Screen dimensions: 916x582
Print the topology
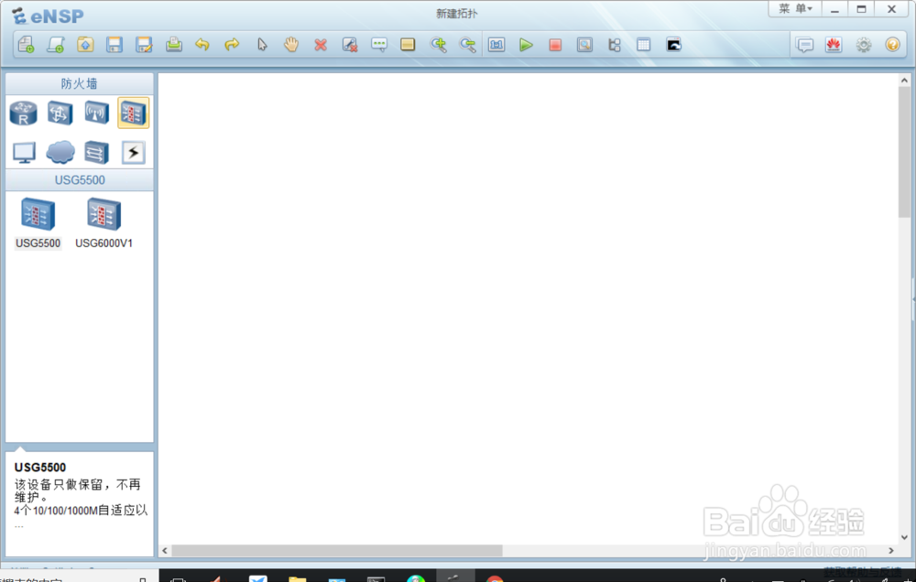pyautogui.click(x=173, y=45)
